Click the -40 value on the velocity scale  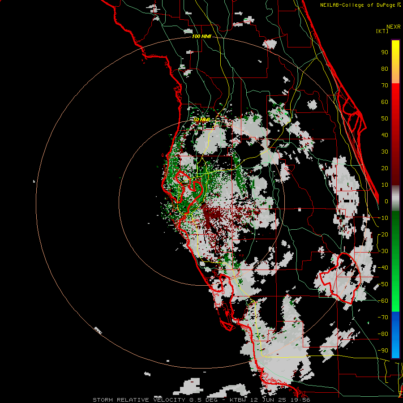(x=383, y=268)
